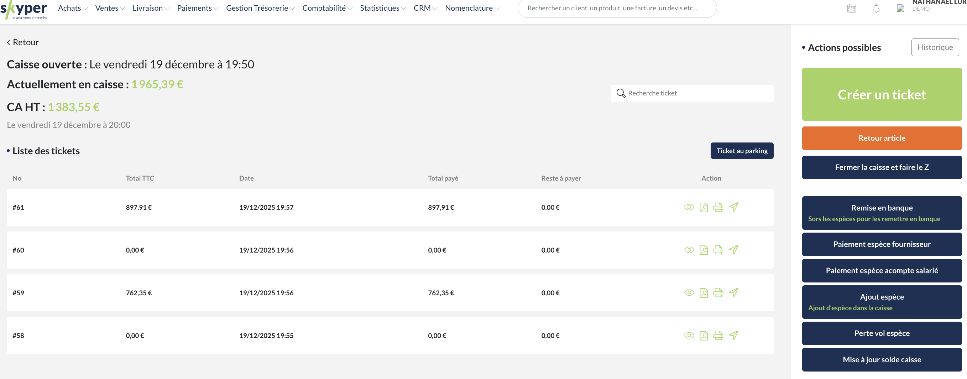Open the Comptabilité dropdown
The image size is (967, 379).
click(x=327, y=8)
